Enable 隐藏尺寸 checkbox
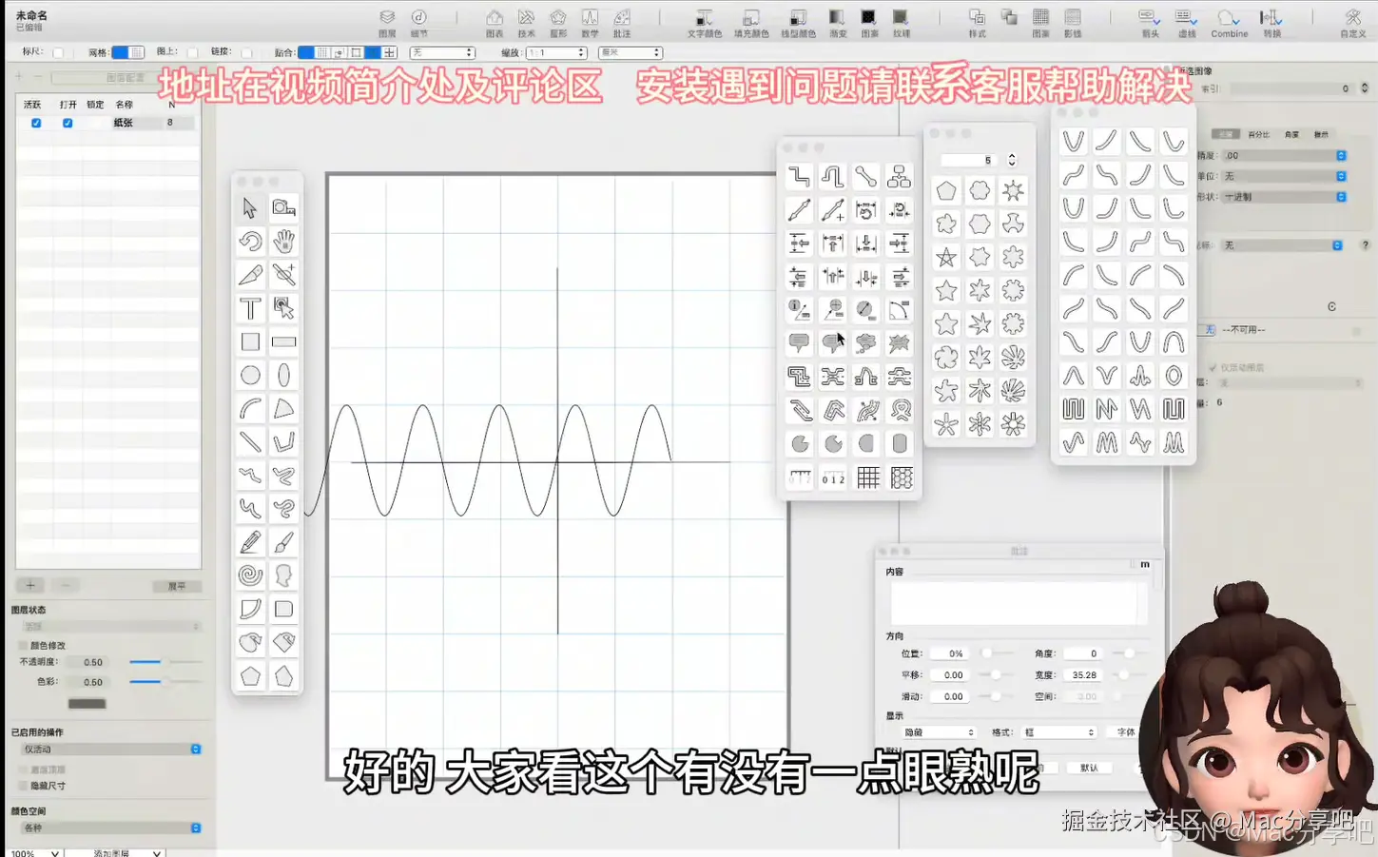Screen dimensions: 1378x857 pos(24,786)
